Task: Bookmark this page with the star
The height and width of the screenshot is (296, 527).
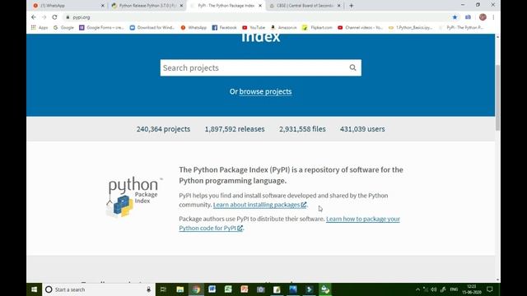Action: [x=455, y=17]
